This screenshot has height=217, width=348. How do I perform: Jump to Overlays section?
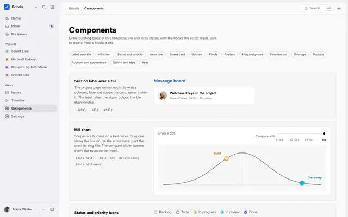point(300,54)
